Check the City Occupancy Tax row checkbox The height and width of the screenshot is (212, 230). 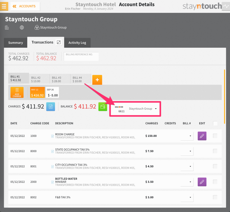(215, 166)
